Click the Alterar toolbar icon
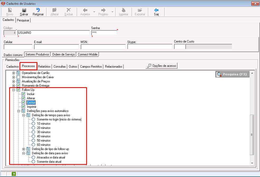This screenshot has width=260, height=177. point(54,10)
